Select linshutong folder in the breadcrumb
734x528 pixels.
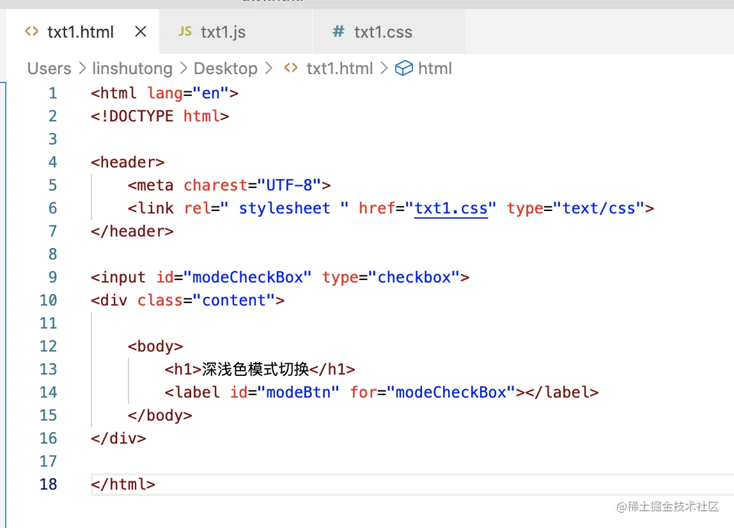pyautogui.click(x=132, y=68)
